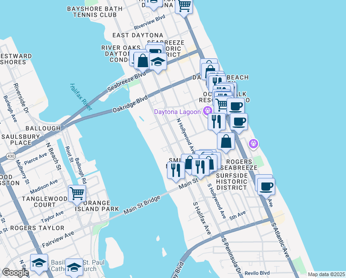Click the shopping bag marker beside River Oaks
This screenshot has width=346, height=278.
[x=142, y=61]
